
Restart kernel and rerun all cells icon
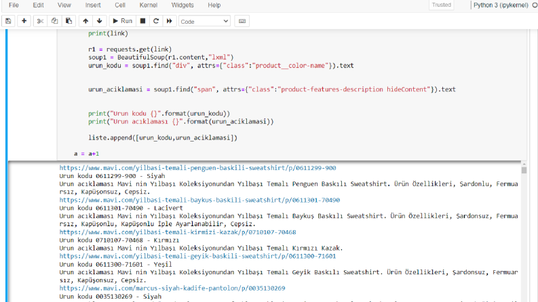coord(169,21)
